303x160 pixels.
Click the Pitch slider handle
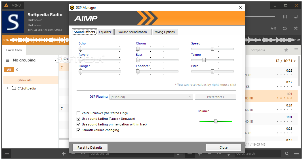(x=212, y=72)
